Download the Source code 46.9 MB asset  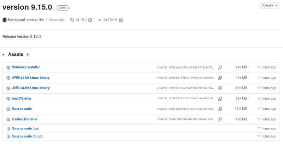(x=22, y=109)
